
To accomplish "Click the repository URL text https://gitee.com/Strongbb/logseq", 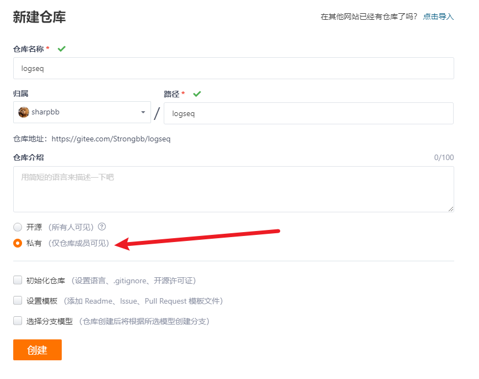I will coord(111,139).
